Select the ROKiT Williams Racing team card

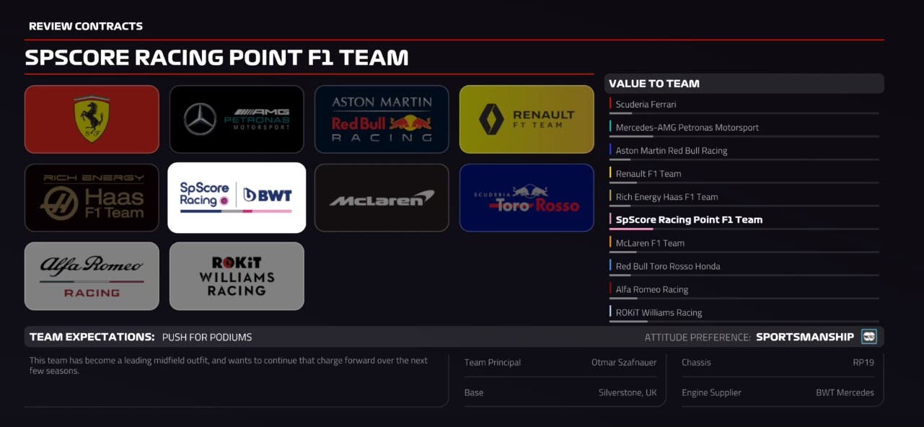(x=237, y=276)
